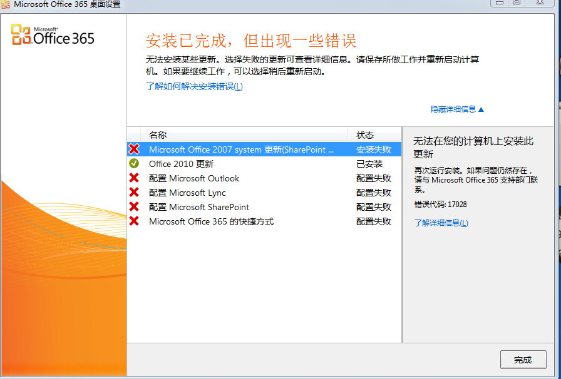Click error code text 错误代码: 17028
Viewport: 561px width, 379px height.
tap(440, 204)
